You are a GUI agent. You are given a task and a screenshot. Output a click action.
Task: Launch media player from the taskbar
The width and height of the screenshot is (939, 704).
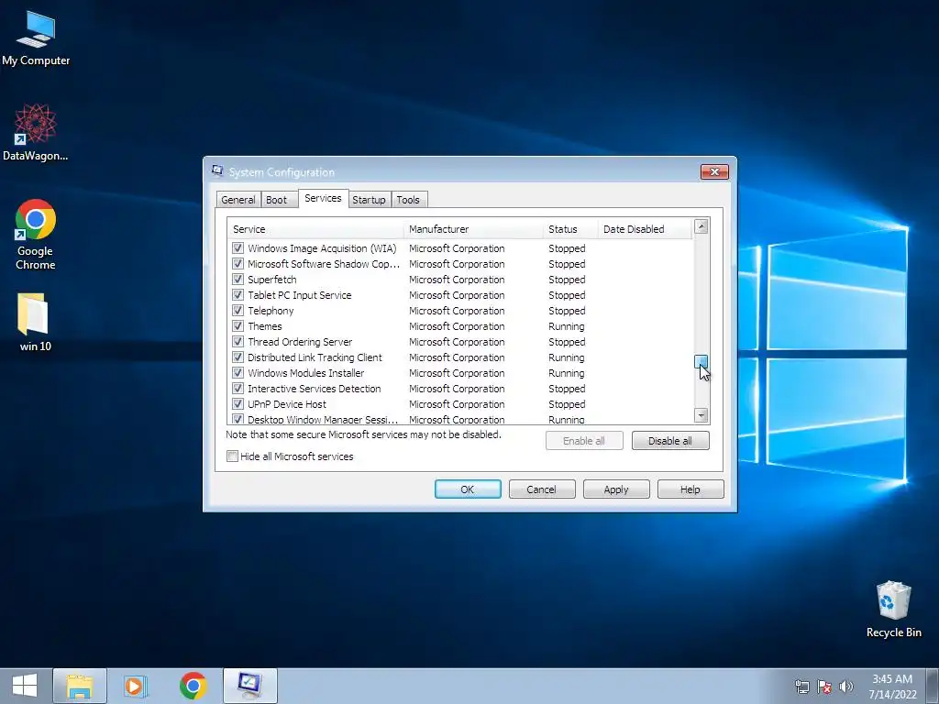tap(136, 686)
